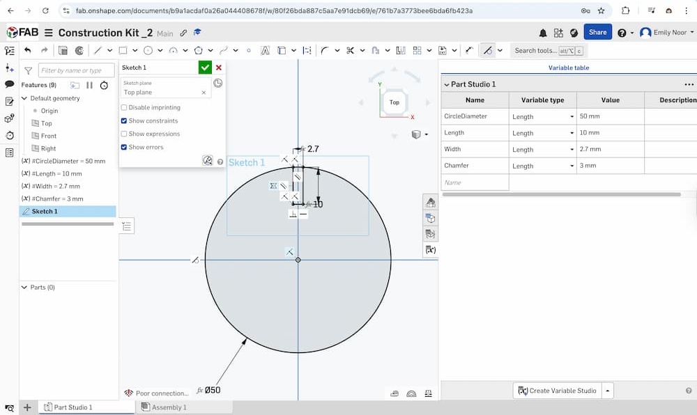Select Origin in the feature tree
The image size is (697, 415).
49,111
